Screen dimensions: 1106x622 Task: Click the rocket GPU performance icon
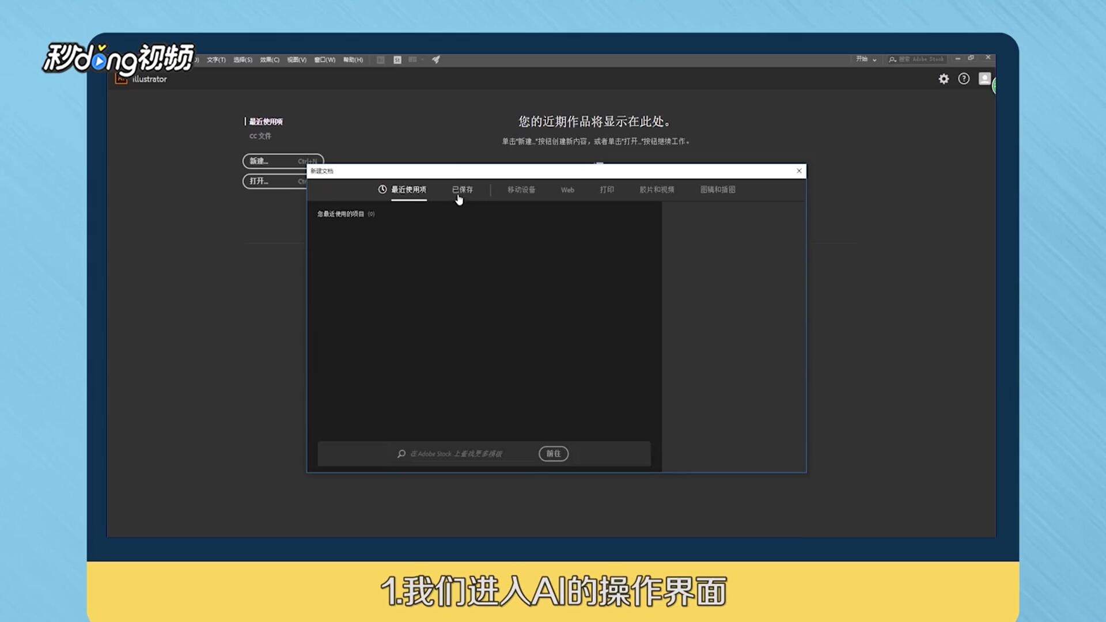point(436,60)
